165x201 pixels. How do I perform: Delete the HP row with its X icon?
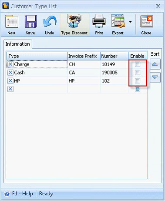coord(10,80)
